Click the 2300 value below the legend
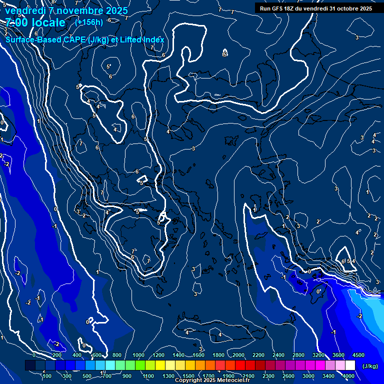 point(268,376)
